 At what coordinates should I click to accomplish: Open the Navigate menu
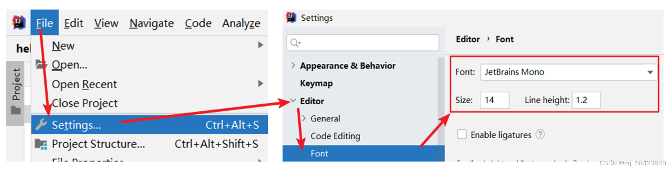click(x=152, y=23)
